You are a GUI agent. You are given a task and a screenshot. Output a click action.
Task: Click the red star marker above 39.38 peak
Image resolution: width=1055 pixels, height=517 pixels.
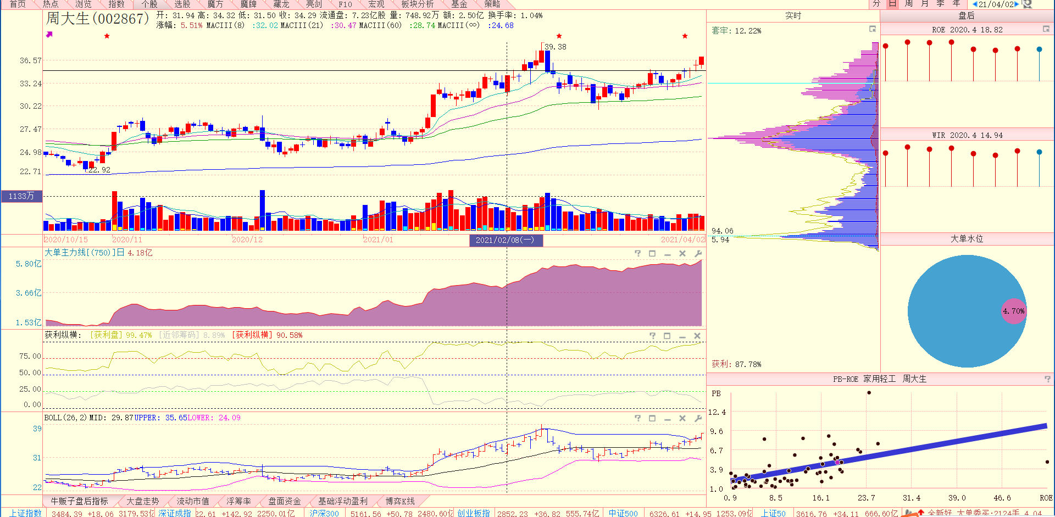pos(559,36)
